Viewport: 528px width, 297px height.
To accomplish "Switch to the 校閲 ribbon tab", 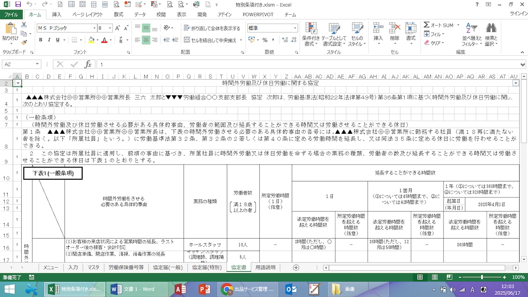I will point(161,14).
